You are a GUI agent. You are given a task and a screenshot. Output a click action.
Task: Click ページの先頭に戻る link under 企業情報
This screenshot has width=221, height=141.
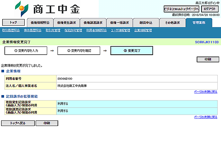pos(206,92)
